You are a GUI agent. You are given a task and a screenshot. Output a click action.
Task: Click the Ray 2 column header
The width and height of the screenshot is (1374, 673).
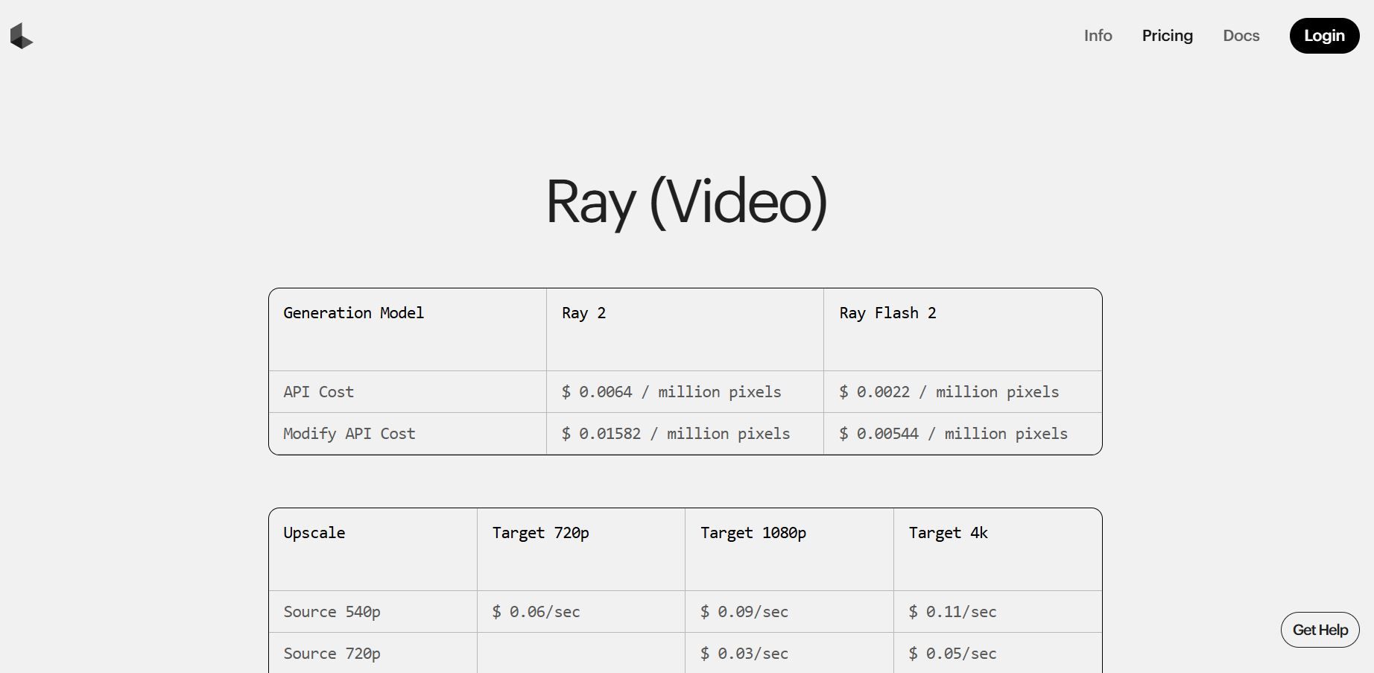583,313
